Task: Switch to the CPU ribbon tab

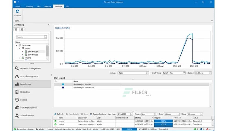Action: click(x=39, y=6)
